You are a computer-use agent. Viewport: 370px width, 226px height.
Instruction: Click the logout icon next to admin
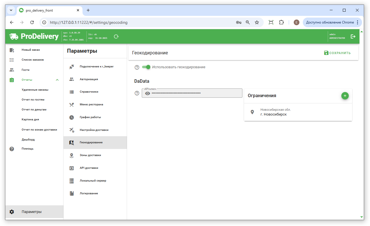click(353, 37)
